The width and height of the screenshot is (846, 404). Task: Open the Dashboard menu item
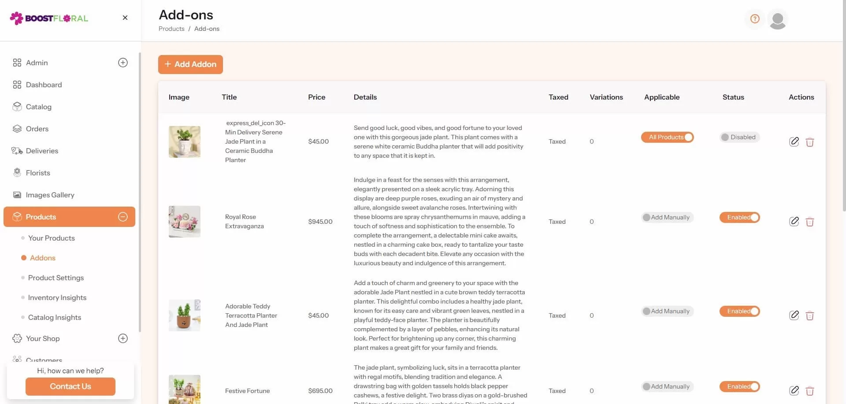click(x=70, y=85)
